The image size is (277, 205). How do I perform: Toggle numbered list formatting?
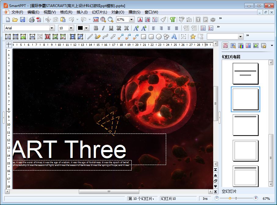click(211, 28)
